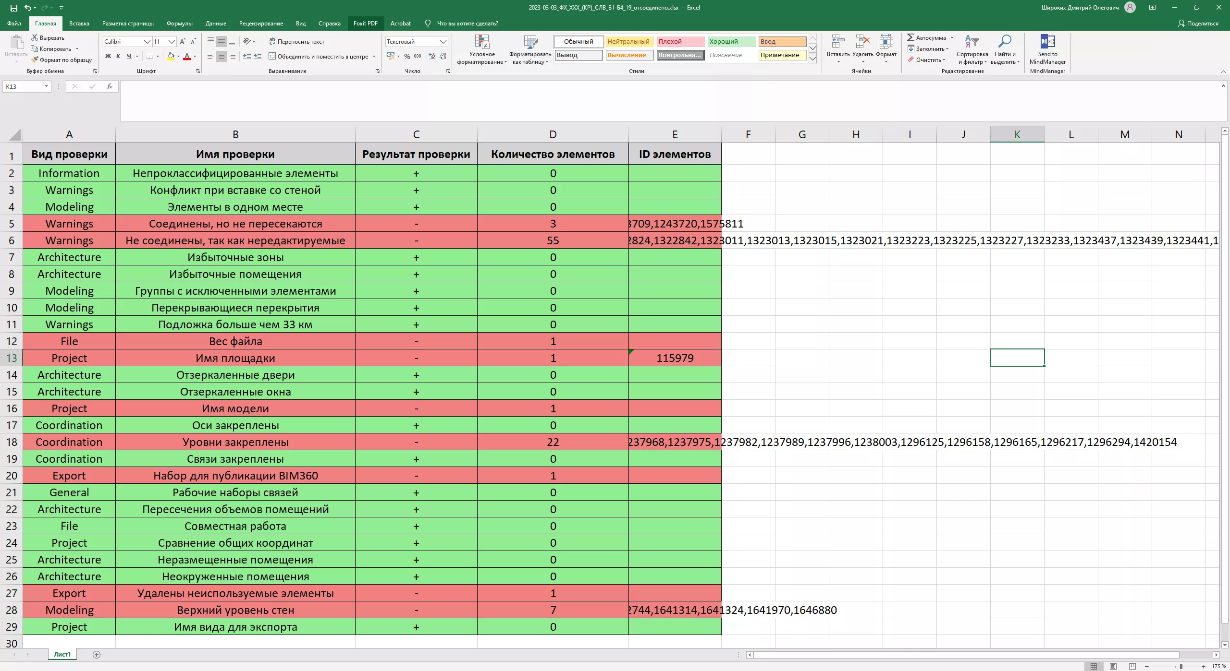Image resolution: width=1230 pixels, height=671 pixels.
Task: Click the AutoSum sigma icon
Action: pyautogui.click(x=910, y=37)
